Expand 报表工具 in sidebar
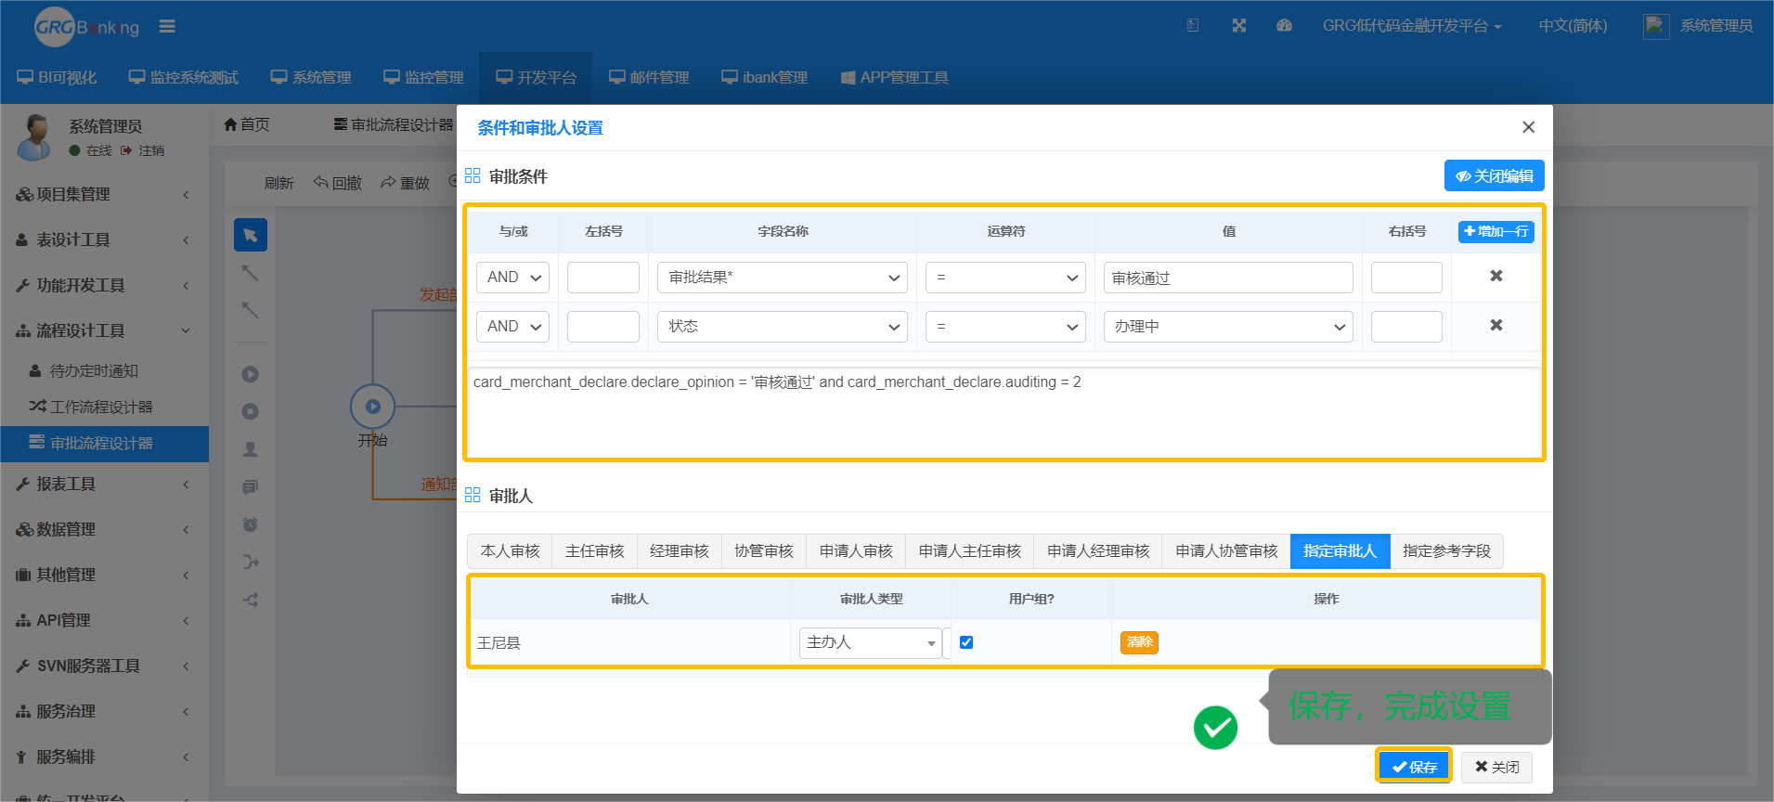This screenshot has width=1774, height=802. point(104,484)
